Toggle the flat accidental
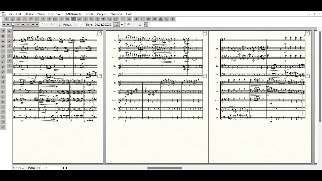 click(x=3, y=97)
